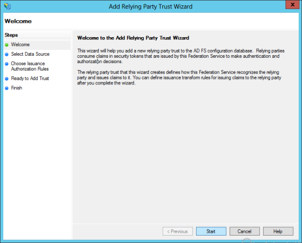Open Help for the wizard
Screen dimensions: 302x243
pyautogui.click(x=278, y=231)
